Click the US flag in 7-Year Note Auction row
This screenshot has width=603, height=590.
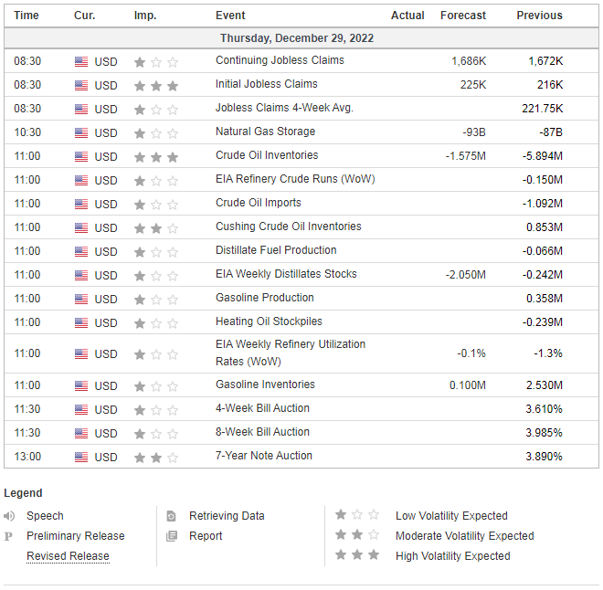[81, 457]
